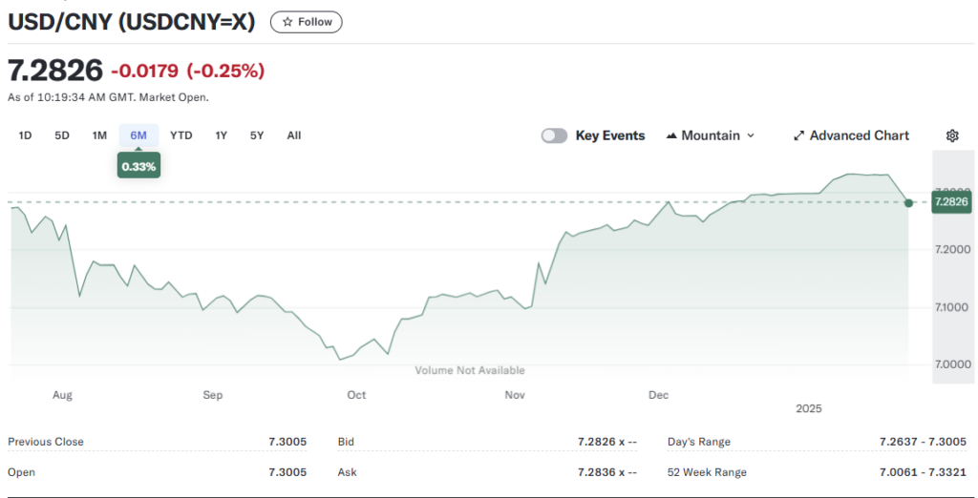Screen dimensions: 978x498
Task: Show the All time range
Action: coord(294,135)
